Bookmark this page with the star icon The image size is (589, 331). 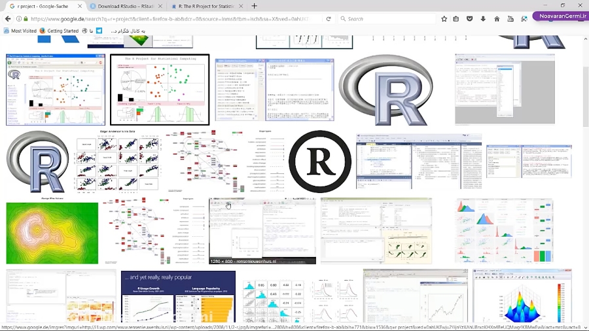pos(444,18)
